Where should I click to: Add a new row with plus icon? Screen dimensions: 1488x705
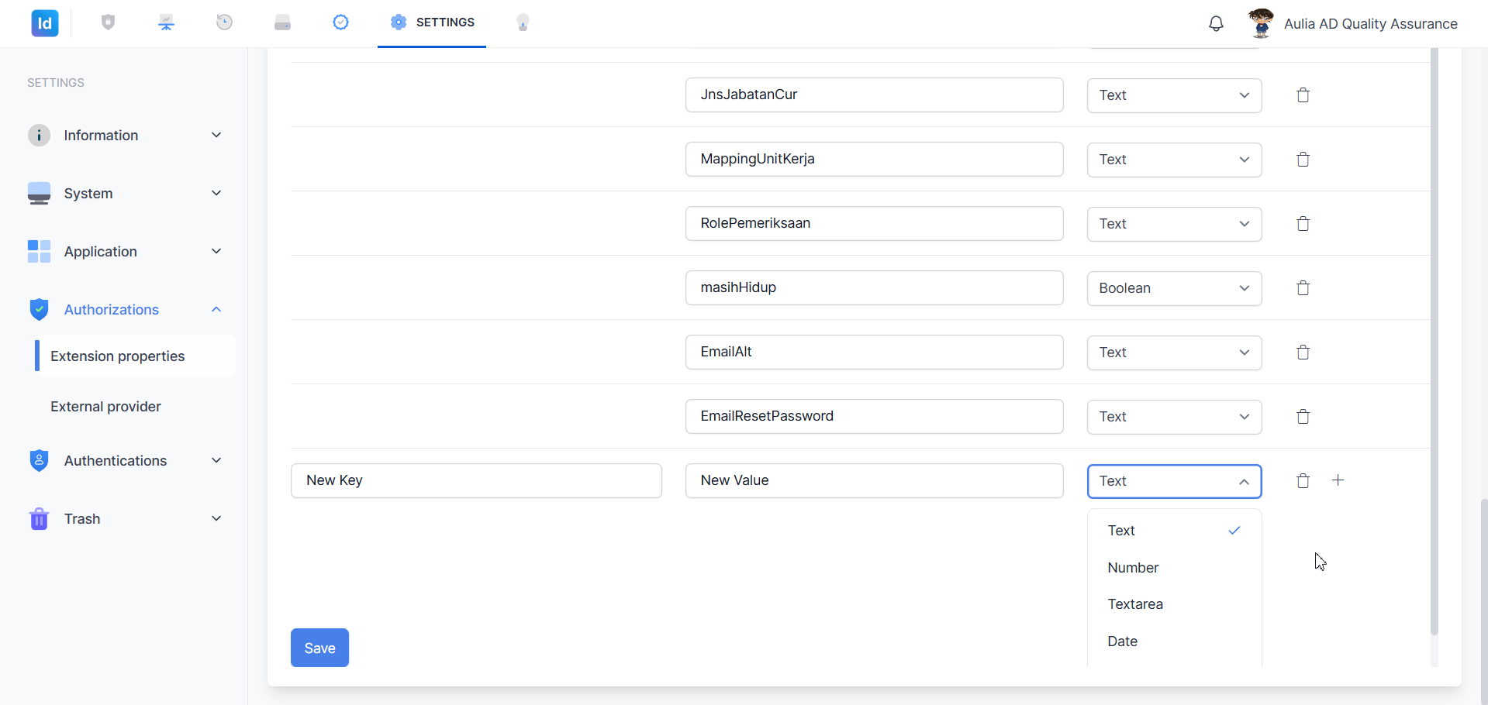[1338, 480]
